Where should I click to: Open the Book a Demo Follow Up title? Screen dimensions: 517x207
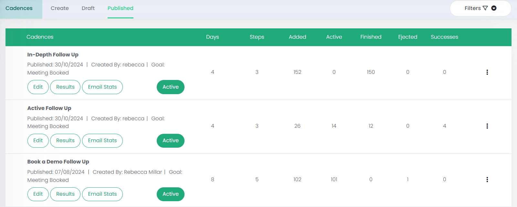[x=58, y=162]
